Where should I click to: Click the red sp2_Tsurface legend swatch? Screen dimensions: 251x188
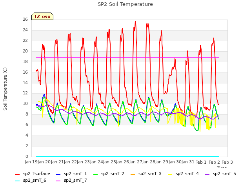pyautogui.click(x=17, y=174)
